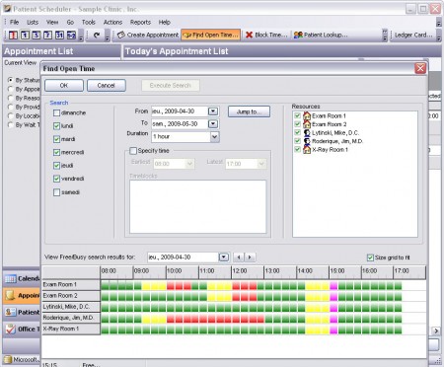Uncheck the mercredi checkbox

pyautogui.click(x=56, y=152)
